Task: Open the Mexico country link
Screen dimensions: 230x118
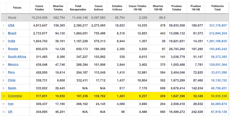Action: pyautogui.click(x=13, y=65)
